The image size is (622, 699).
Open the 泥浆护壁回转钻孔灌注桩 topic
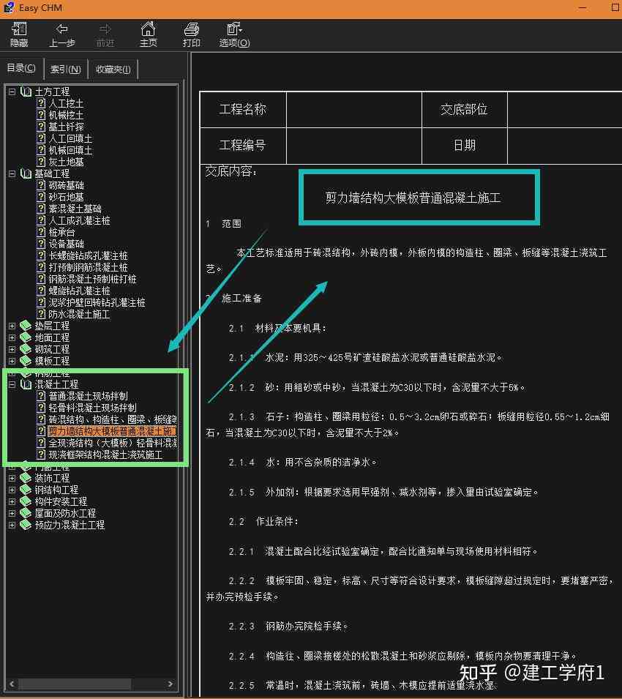point(97,302)
